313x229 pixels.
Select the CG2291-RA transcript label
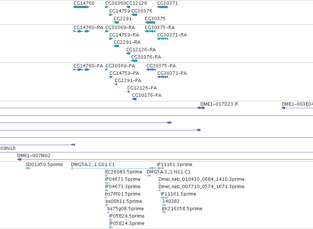(x=127, y=42)
